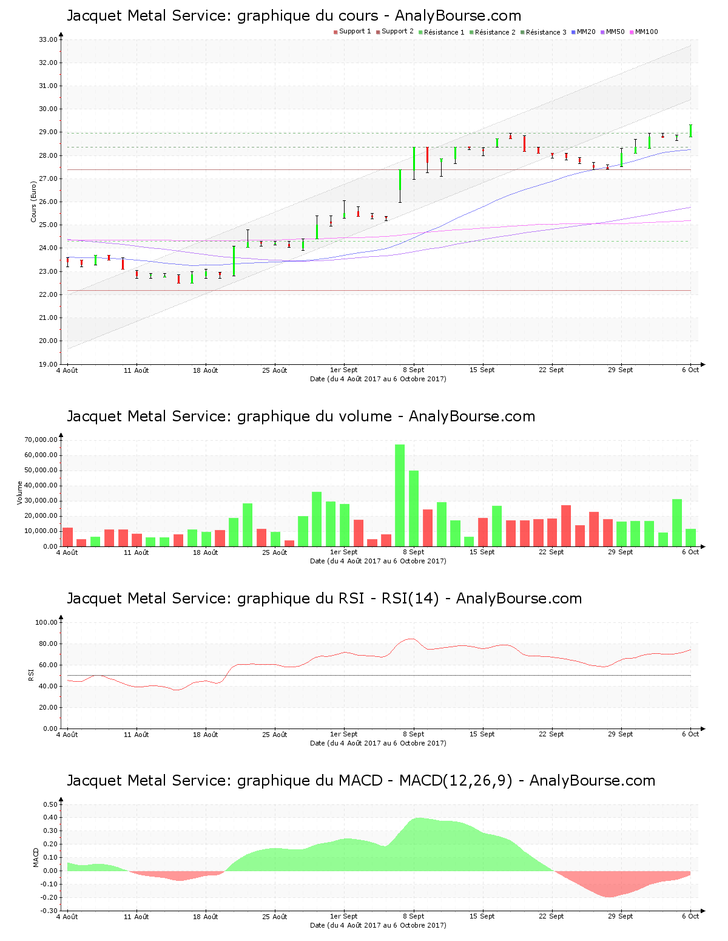728x941 pixels.
Task: Click the 30,000.00 value on the volume axis
Action: [41, 501]
